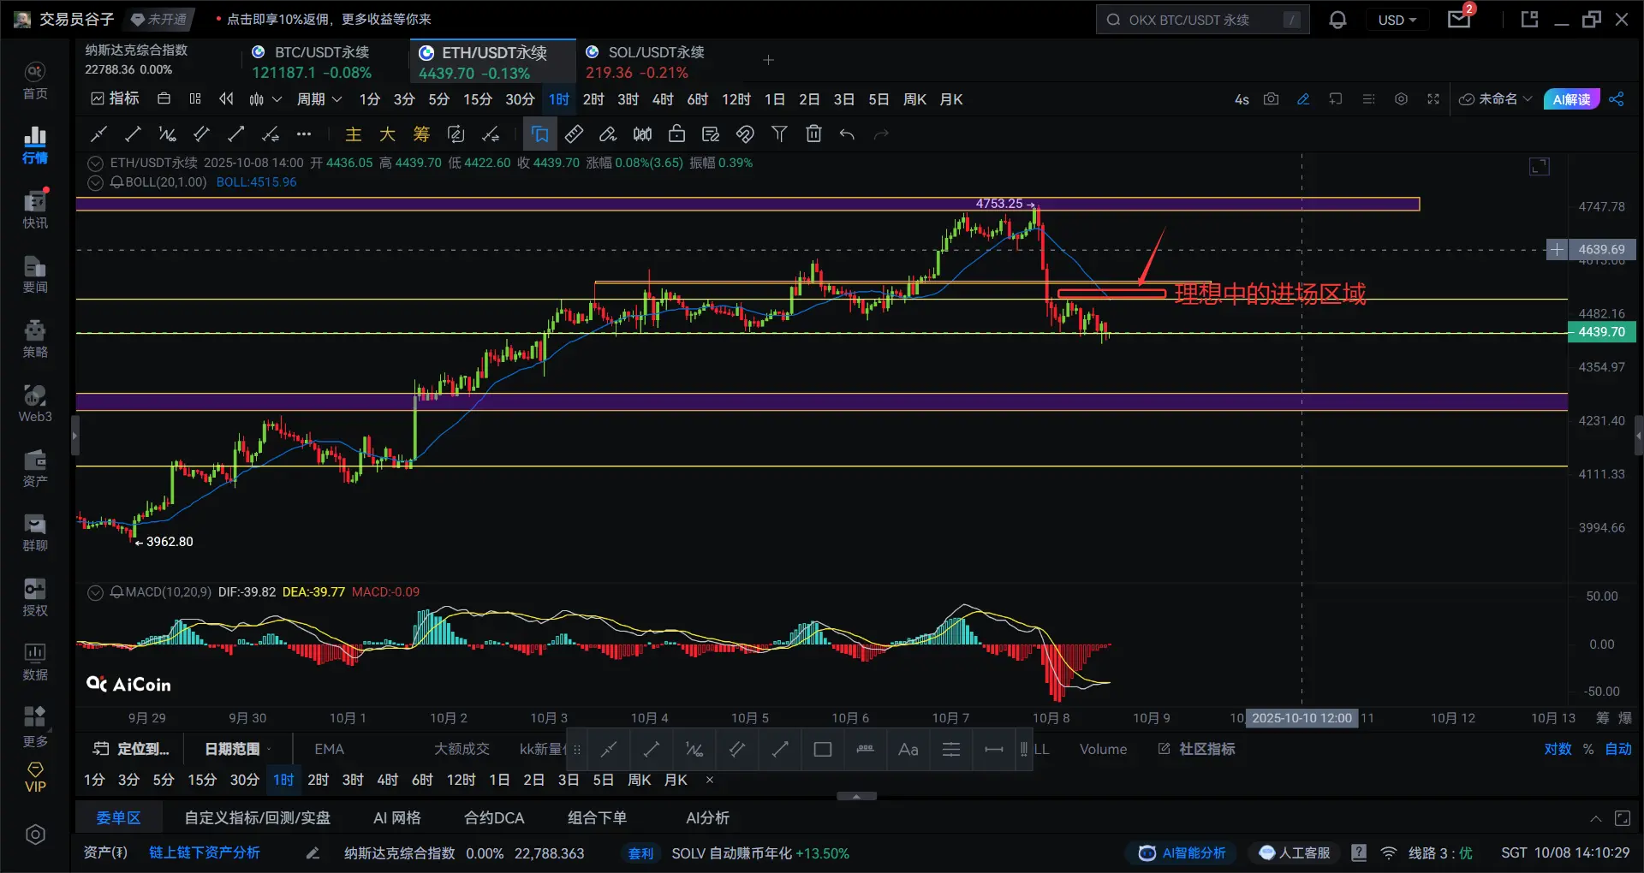This screenshot has height=873, width=1644.
Task: Open the USD currency dropdown
Action: tap(1397, 20)
